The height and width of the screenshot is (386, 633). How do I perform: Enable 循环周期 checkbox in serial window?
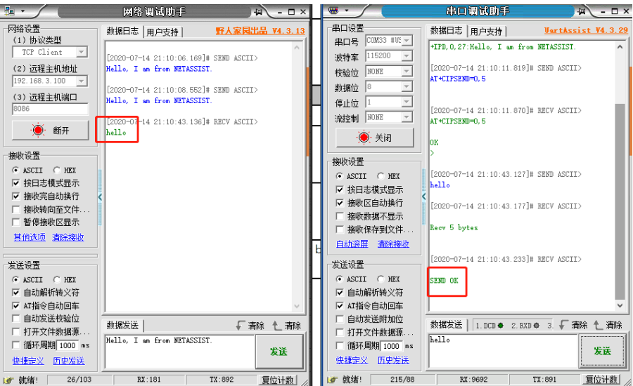[340, 346]
